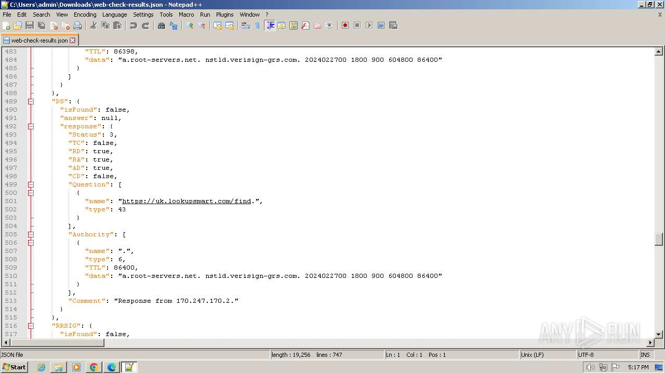Click the Open file toolbar icon
Screen dimensions: 665x374
[x=18, y=25]
